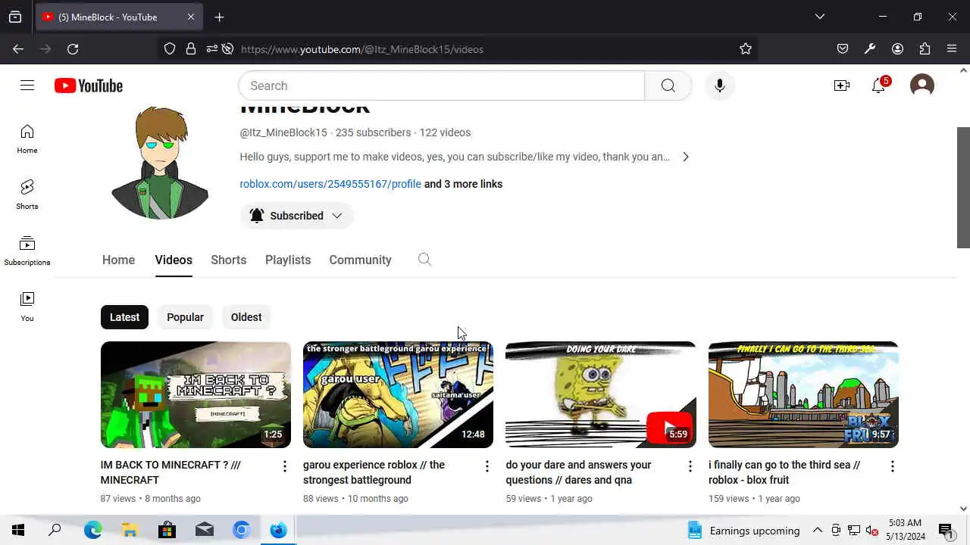The image size is (970, 545).
Task: Open Firefox application menu
Action: tap(952, 48)
